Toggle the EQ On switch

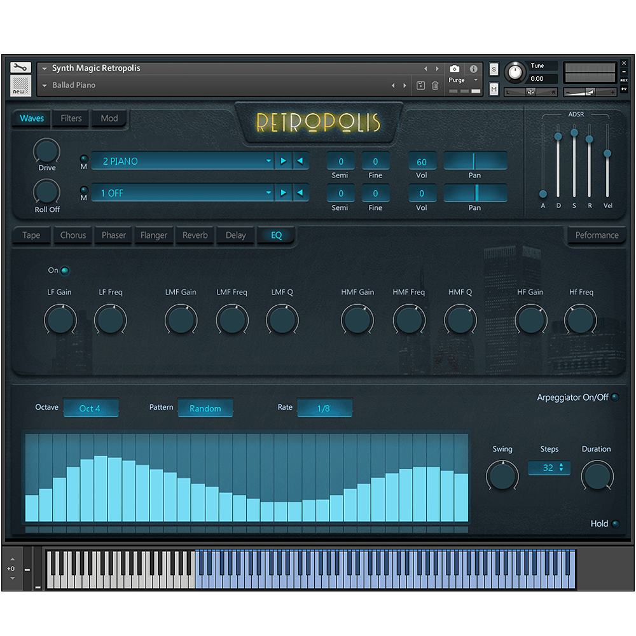pos(64,270)
